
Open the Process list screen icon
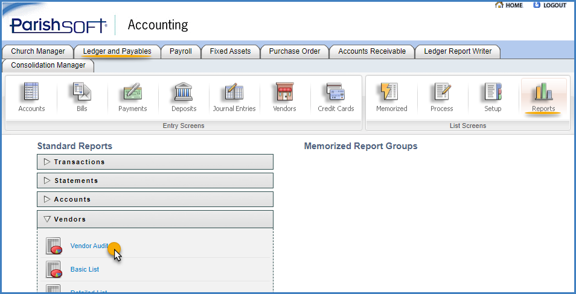(442, 92)
